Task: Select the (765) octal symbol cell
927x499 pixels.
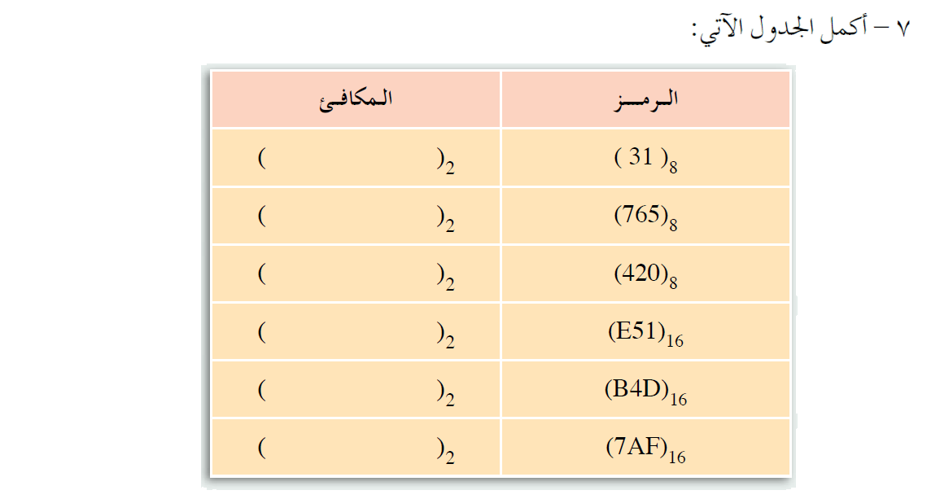Action: (645, 216)
